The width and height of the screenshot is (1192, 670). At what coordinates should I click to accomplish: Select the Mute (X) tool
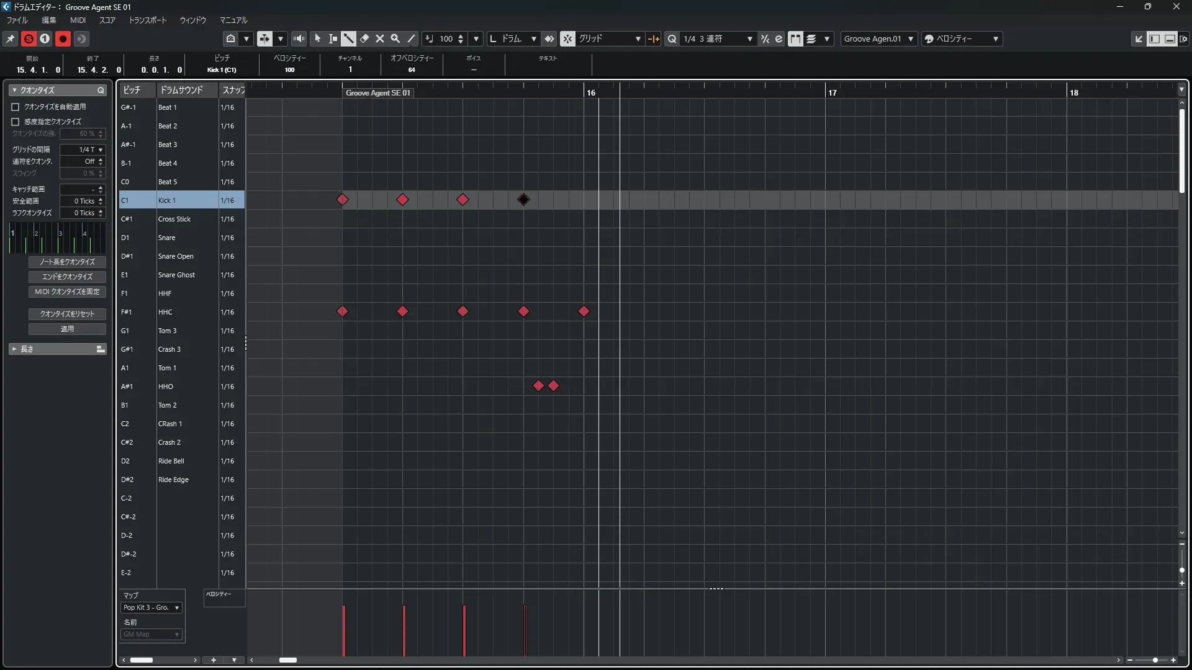click(x=380, y=38)
